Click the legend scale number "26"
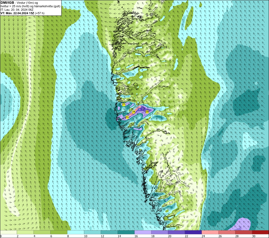Viewport: 269px width, 238px height. tap(220, 236)
